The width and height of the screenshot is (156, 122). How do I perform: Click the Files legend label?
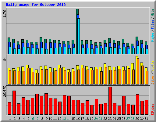[153, 24]
